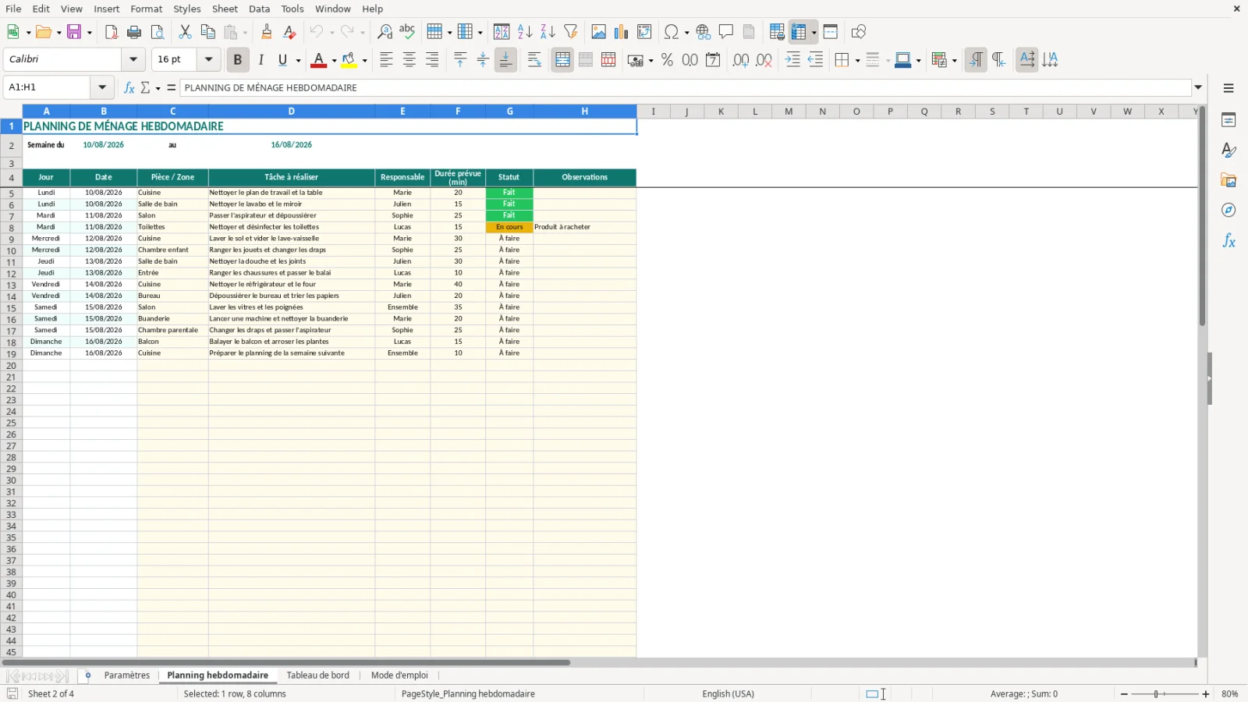Screen dimensions: 1248x702
Task: Insert a chart
Action: [x=621, y=32]
